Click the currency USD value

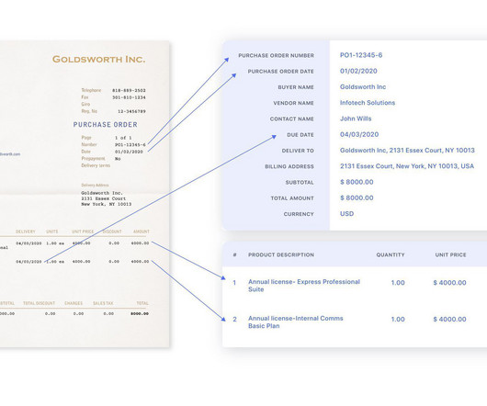pos(346,213)
